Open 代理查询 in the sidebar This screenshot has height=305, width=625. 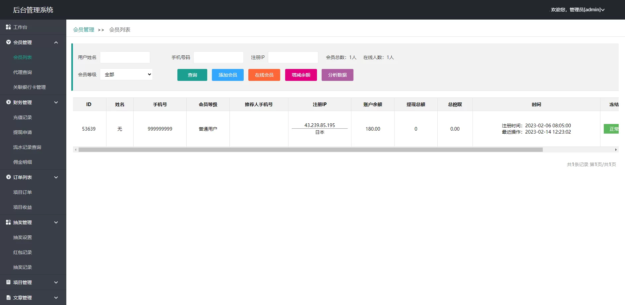23,72
